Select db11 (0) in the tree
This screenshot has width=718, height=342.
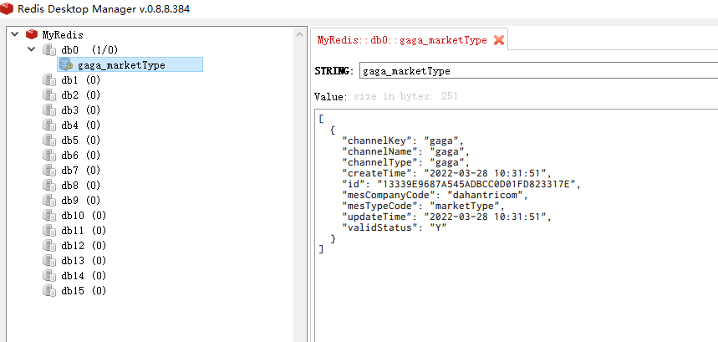pyautogui.click(x=84, y=230)
